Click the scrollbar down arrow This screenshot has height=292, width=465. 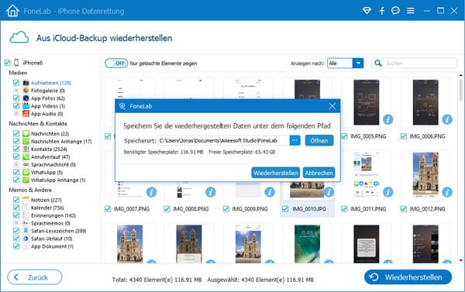point(460,260)
